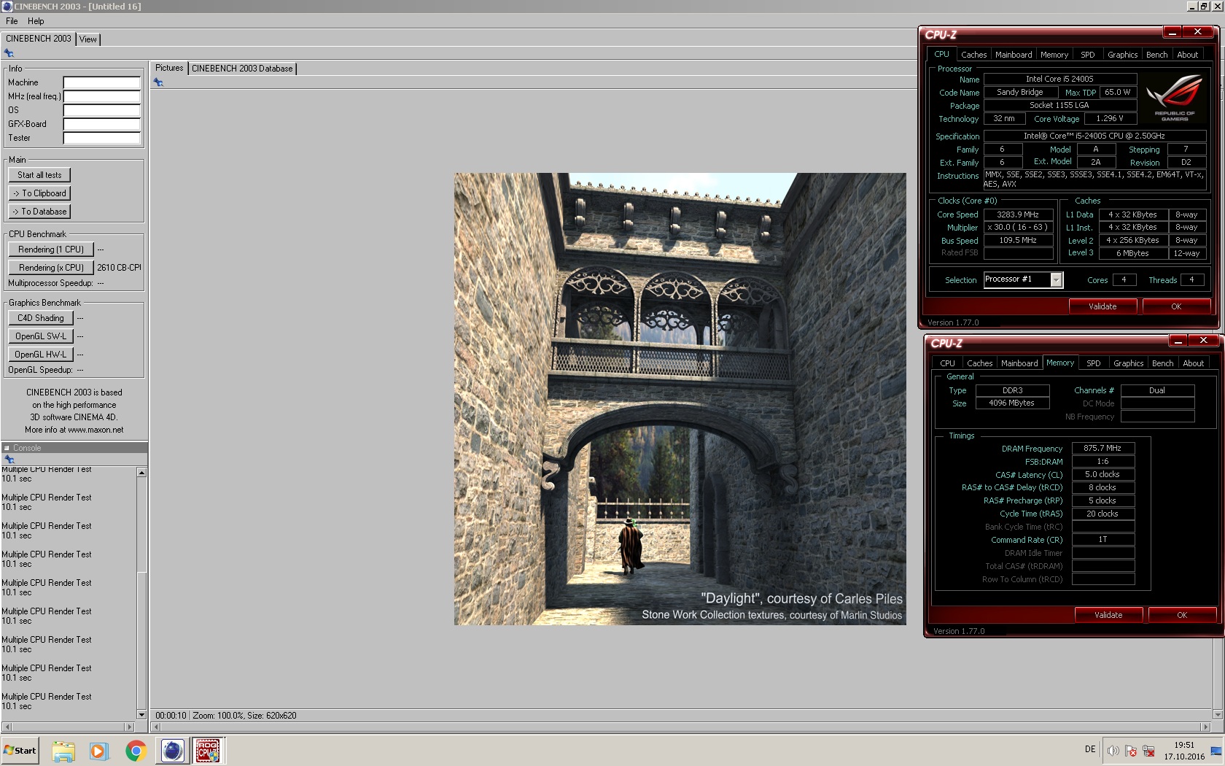
Task: Switch to ROG CPU-Z taskbar icon
Action: pos(209,751)
